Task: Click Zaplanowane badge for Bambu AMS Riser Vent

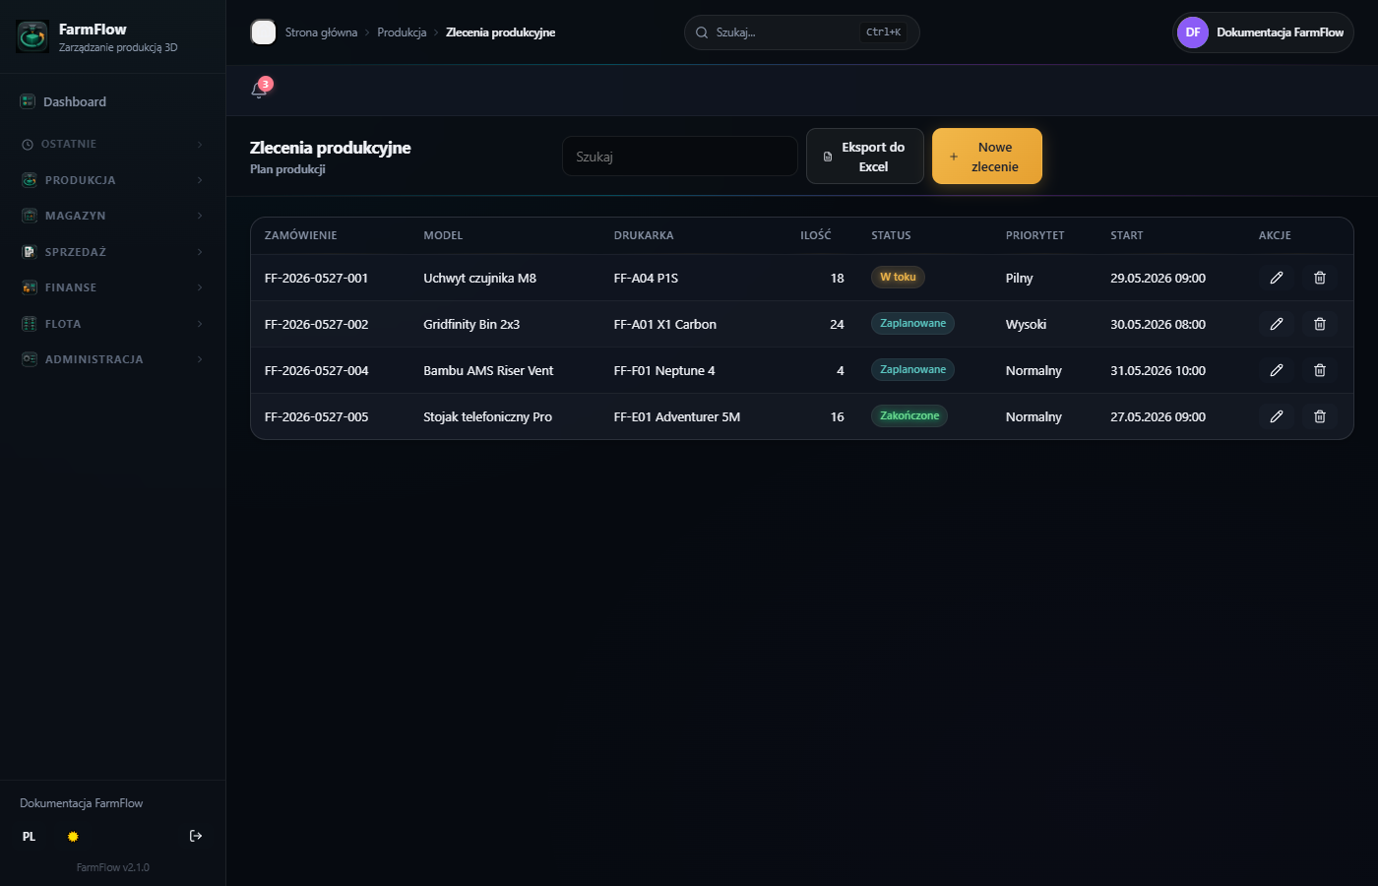Action: (x=912, y=370)
